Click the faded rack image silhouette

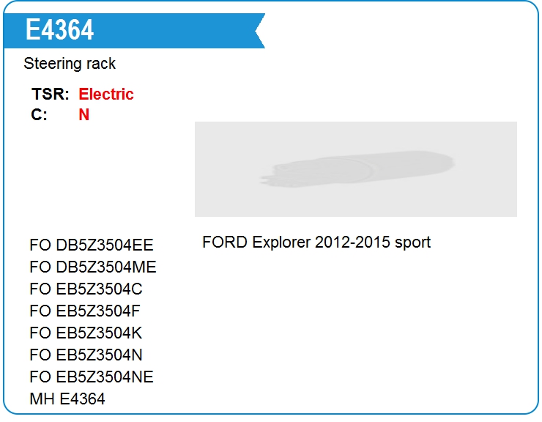point(357,169)
